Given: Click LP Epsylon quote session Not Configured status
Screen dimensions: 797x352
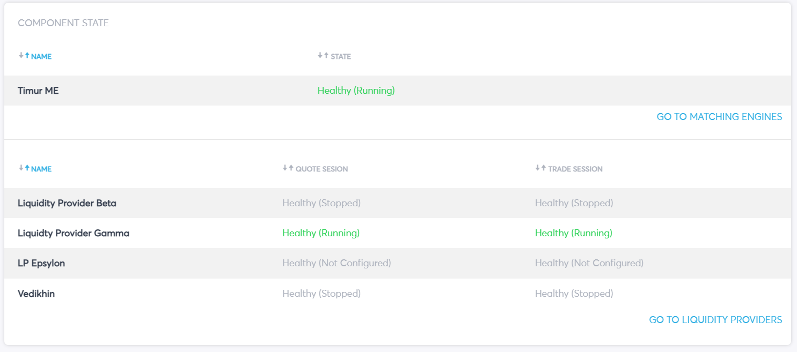Looking at the screenshot, I should click(x=337, y=263).
